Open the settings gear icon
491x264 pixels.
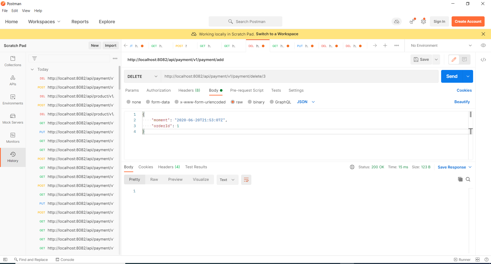(423, 21)
